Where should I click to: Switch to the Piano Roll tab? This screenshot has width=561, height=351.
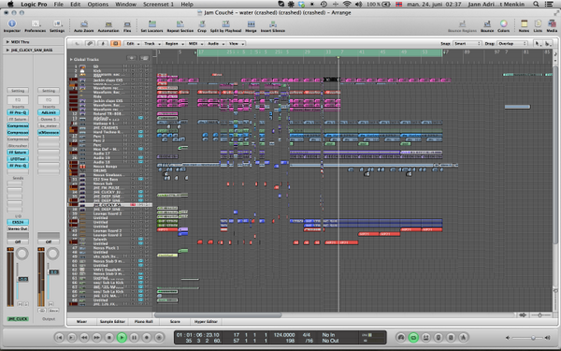point(143,322)
